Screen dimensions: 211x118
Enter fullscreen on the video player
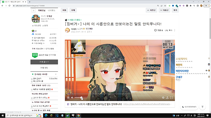coord(171,98)
